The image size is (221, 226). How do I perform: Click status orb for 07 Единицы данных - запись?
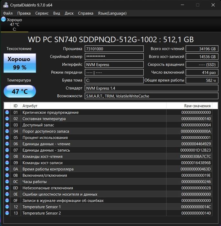[7, 150]
